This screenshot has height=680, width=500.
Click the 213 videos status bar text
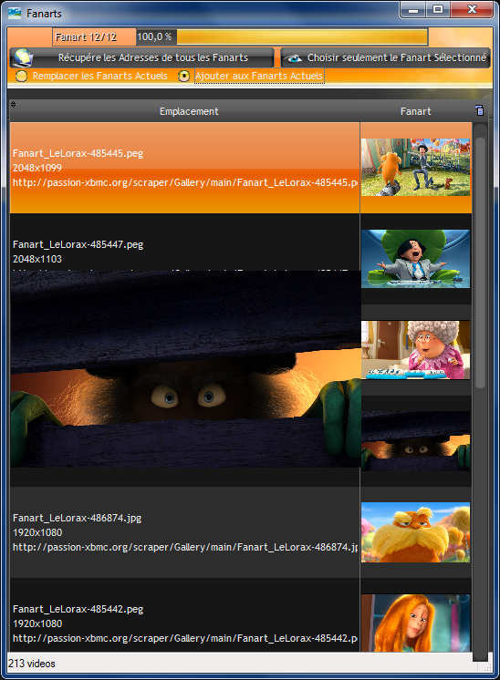(x=32, y=664)
